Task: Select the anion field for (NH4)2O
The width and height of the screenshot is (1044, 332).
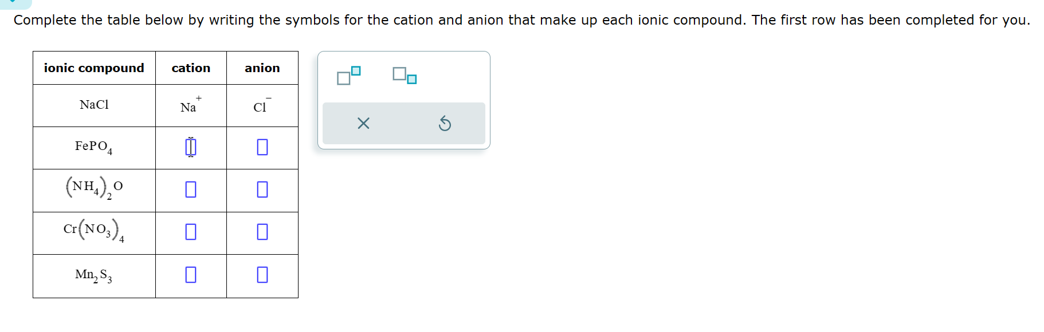Action: 262,189
